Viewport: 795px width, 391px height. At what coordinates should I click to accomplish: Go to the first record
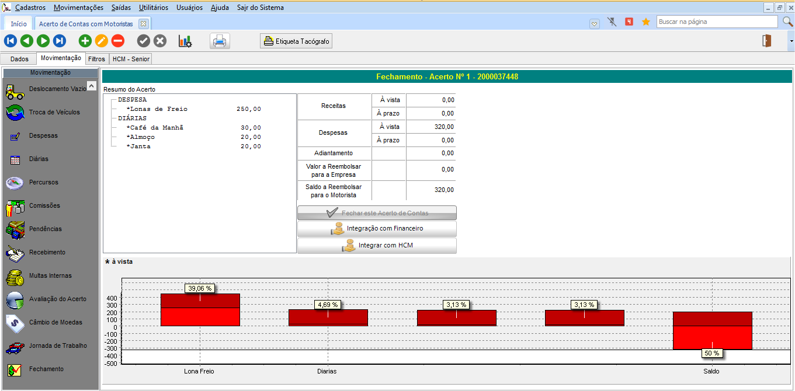[x=11, y=41]
